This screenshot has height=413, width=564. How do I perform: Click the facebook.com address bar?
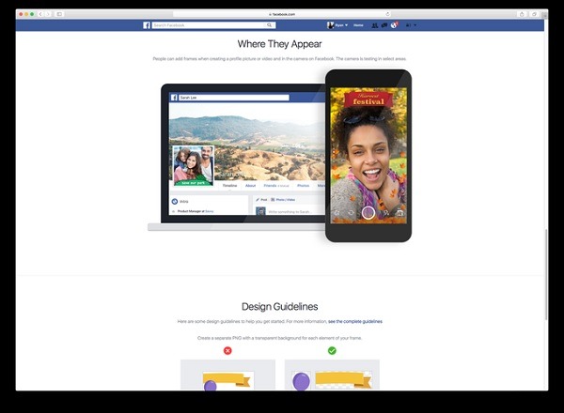click(282, 14)
